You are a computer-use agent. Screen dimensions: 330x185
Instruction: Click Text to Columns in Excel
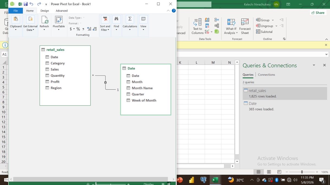point(197,26)
